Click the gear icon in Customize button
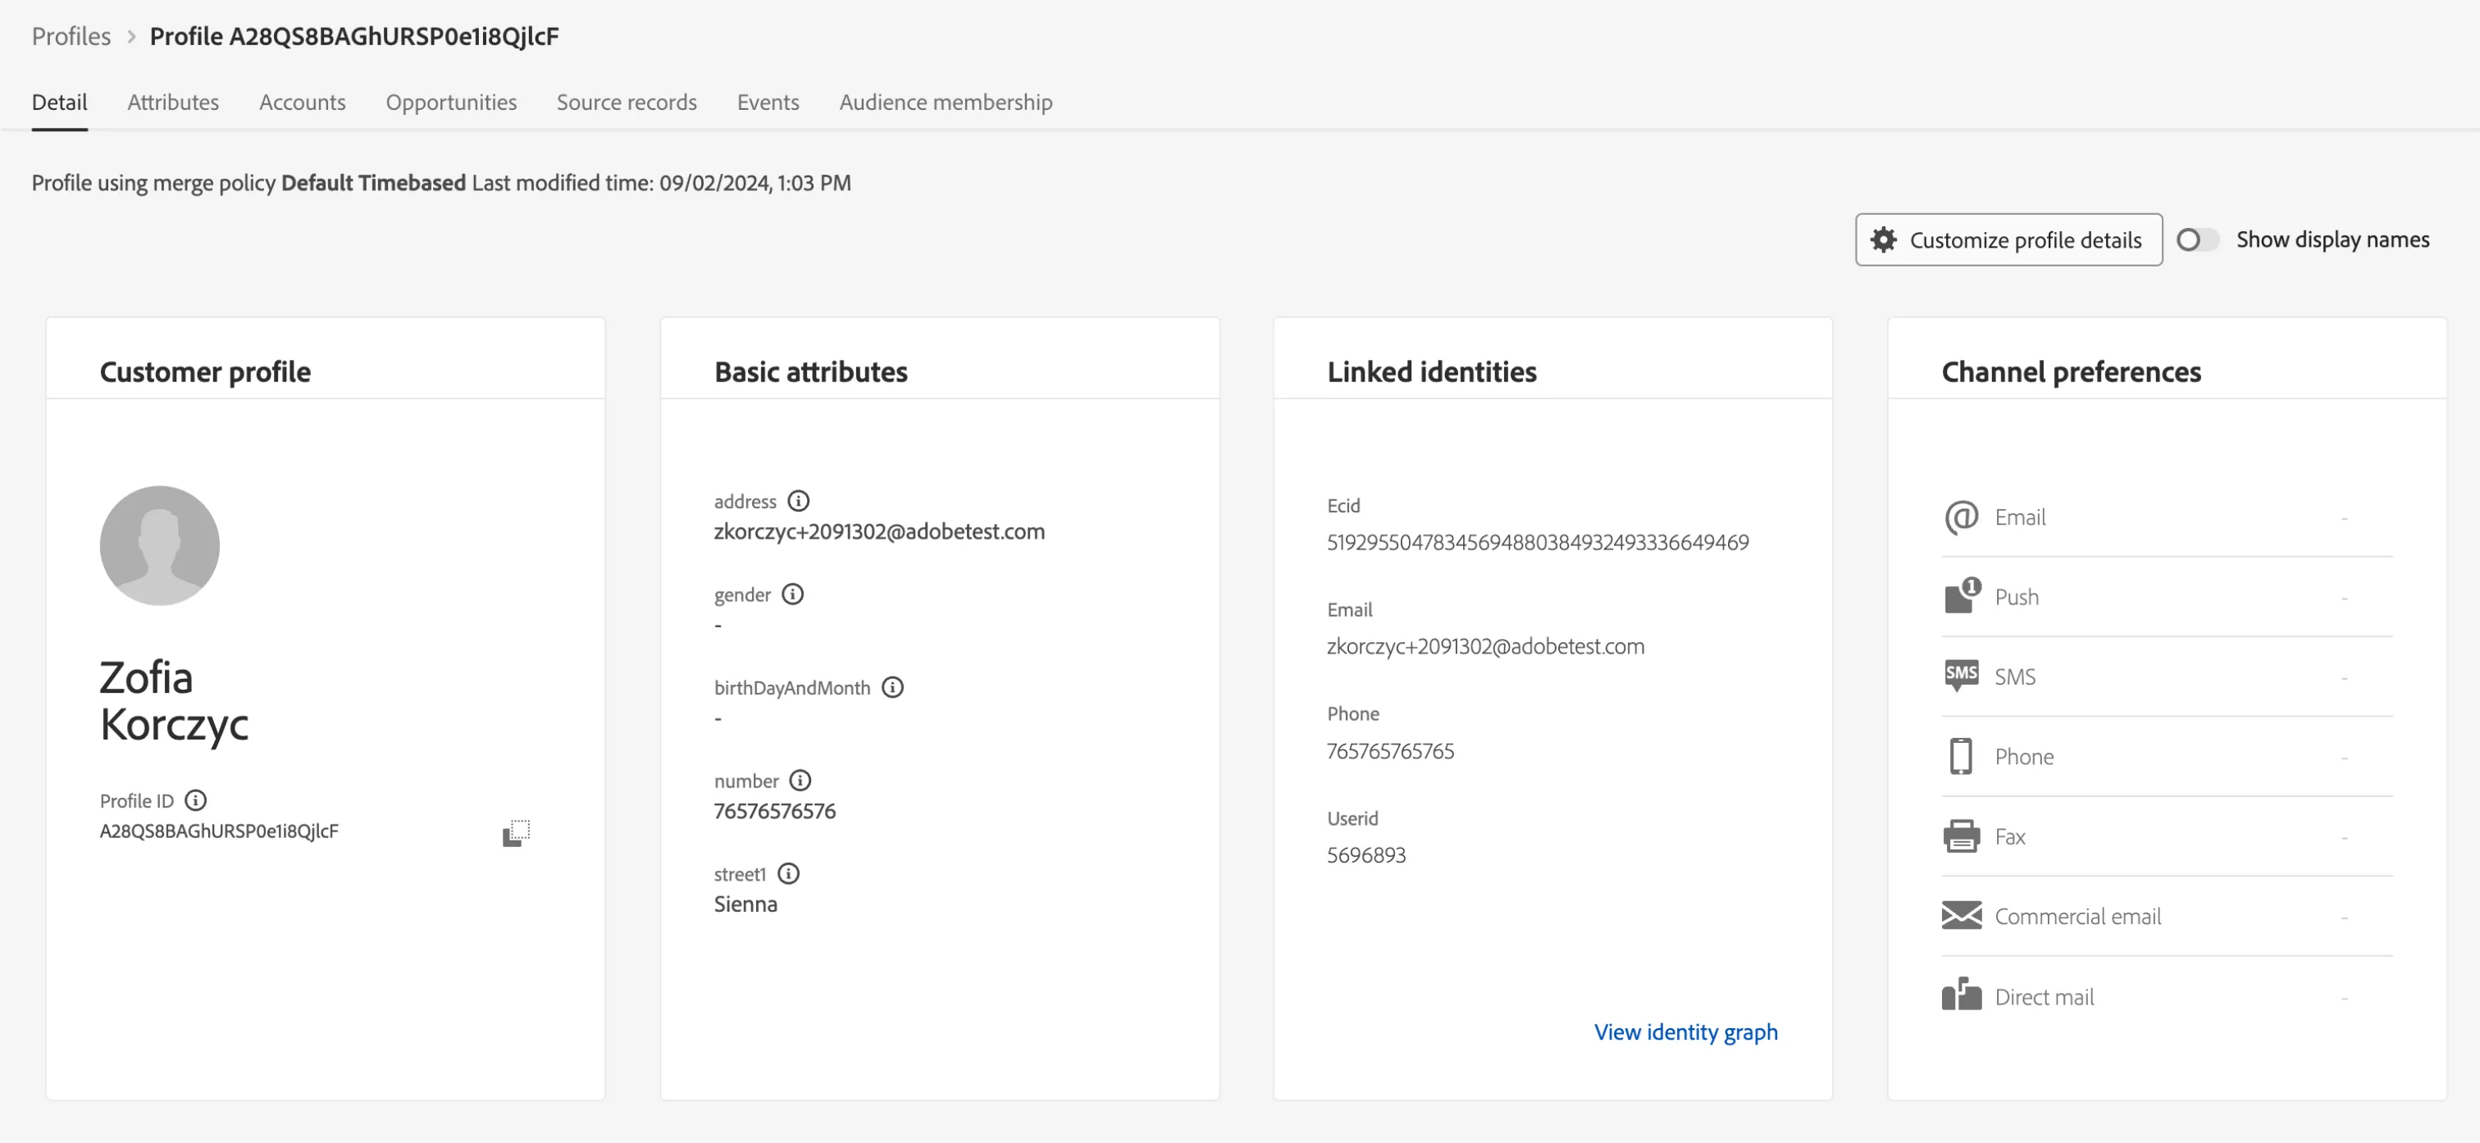Screen dimensions: 2480x1143 1883,239
